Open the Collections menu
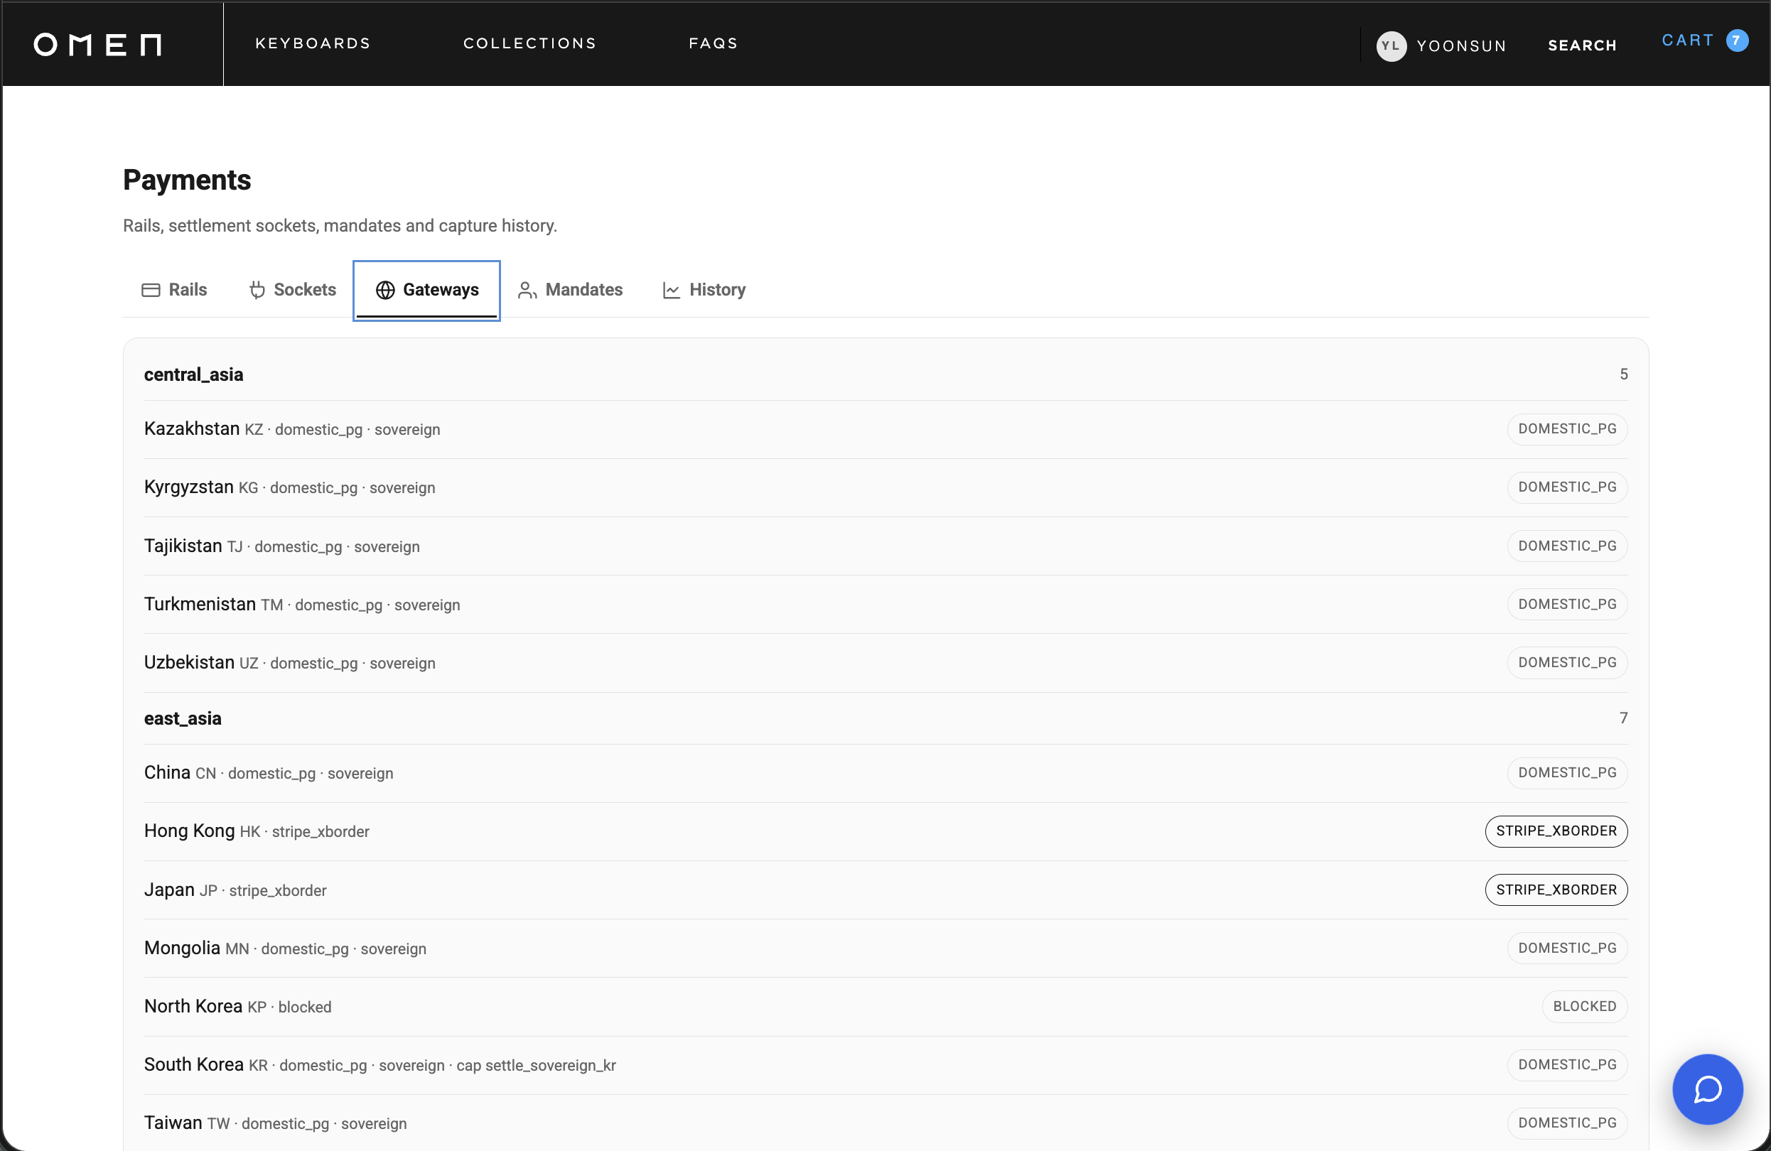Image resolution: width=1771 pixels, height=1151 pixels. pyautogui.click(x=530, y=43)
